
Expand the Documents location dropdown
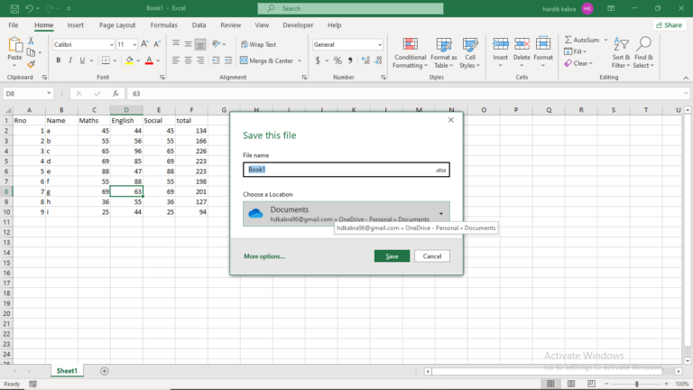coord(440,214)
